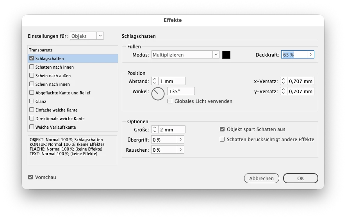Click the y-Versatz 0,707 mm field

[301, 91]
